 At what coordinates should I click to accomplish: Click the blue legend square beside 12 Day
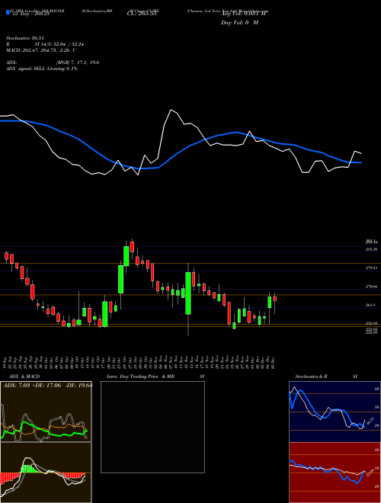(8, 13)
